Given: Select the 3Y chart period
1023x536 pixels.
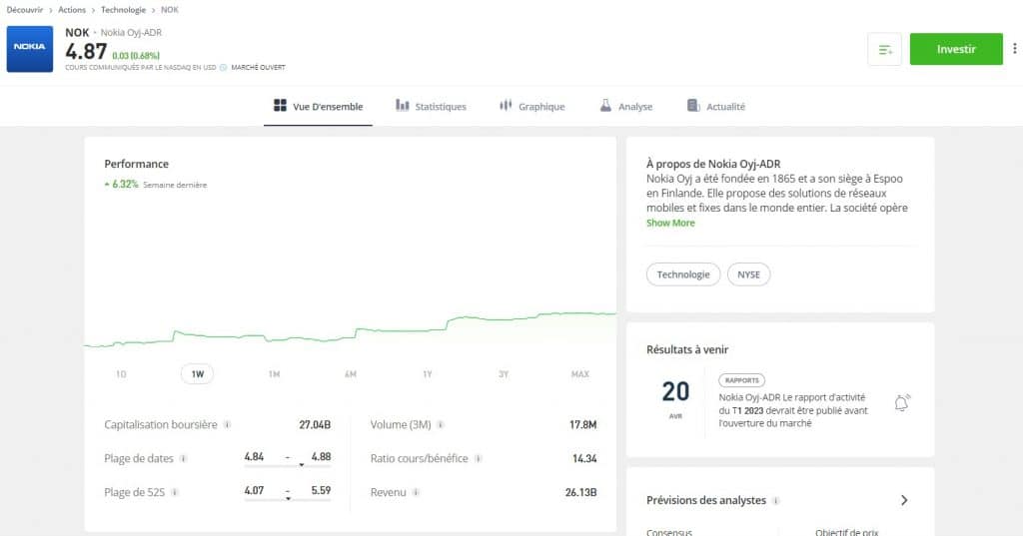Looking at the screenshot, I should tap(504, 374).
